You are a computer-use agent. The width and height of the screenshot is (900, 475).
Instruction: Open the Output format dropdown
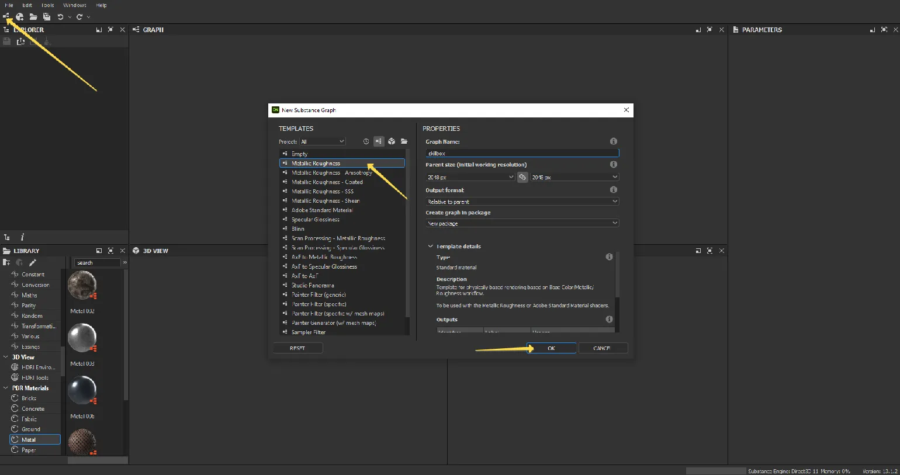click(x=522, y=202)
